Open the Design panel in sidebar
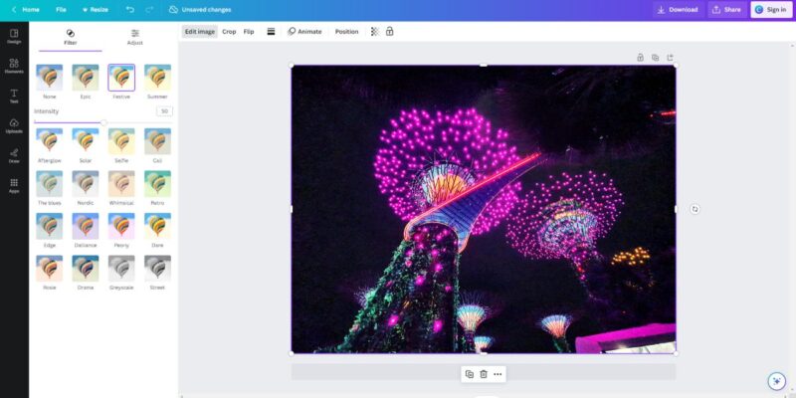The image size is (796, 398). (14, 37)
